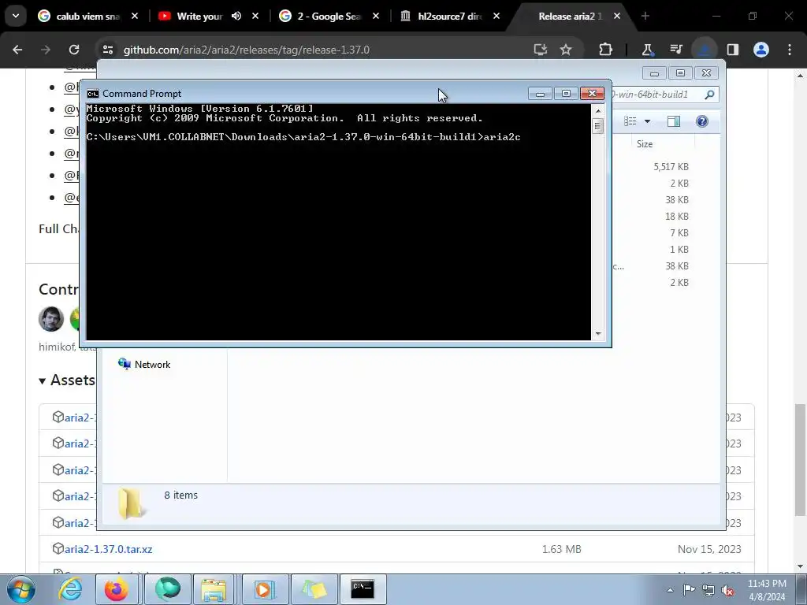Open Action Center flag icon
The height and width of the screenshot is (605, 807).
click(x=689, y=589)
